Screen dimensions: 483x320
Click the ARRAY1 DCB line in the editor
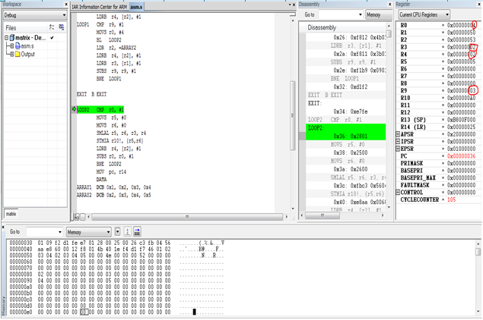114,187
